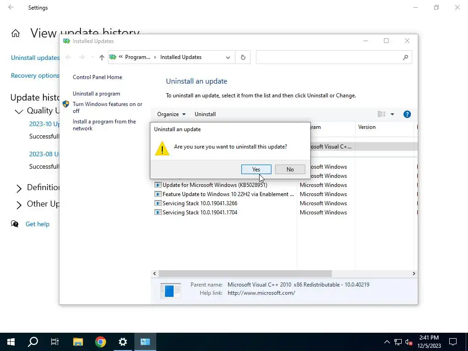Click the http://www.microsoft.com/ help link text

click(261, 293)
